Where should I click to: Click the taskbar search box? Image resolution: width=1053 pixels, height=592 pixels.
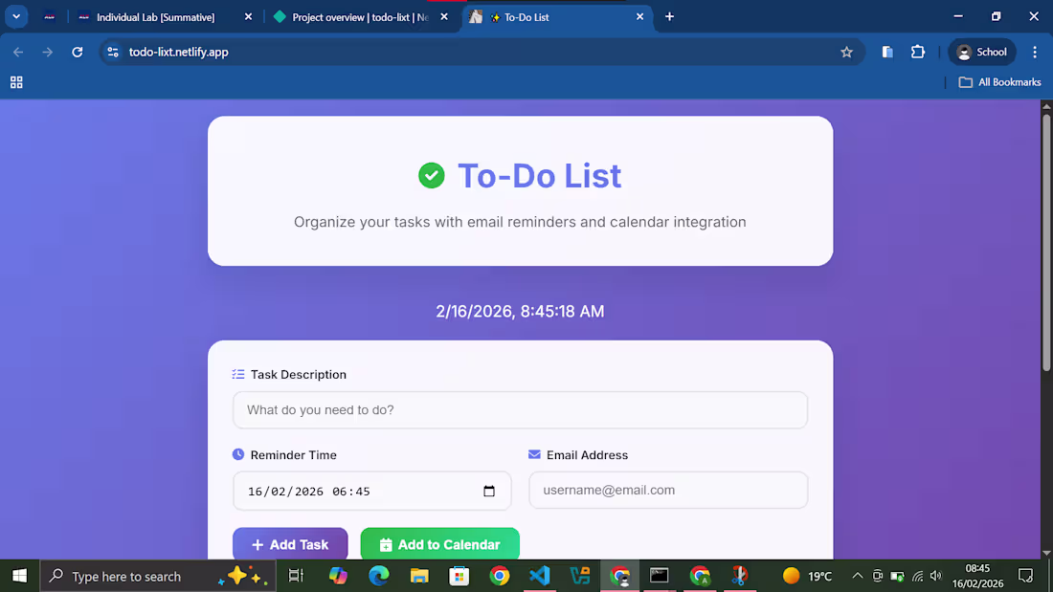[158, 576]
